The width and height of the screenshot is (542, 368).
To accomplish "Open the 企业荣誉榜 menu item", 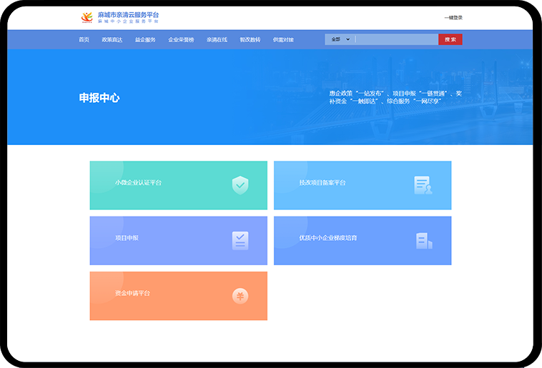I will pos(181,40).
